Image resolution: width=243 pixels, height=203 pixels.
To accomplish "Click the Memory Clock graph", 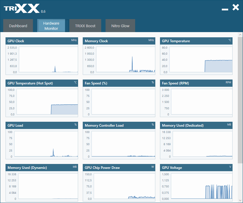I will point(125,60).
